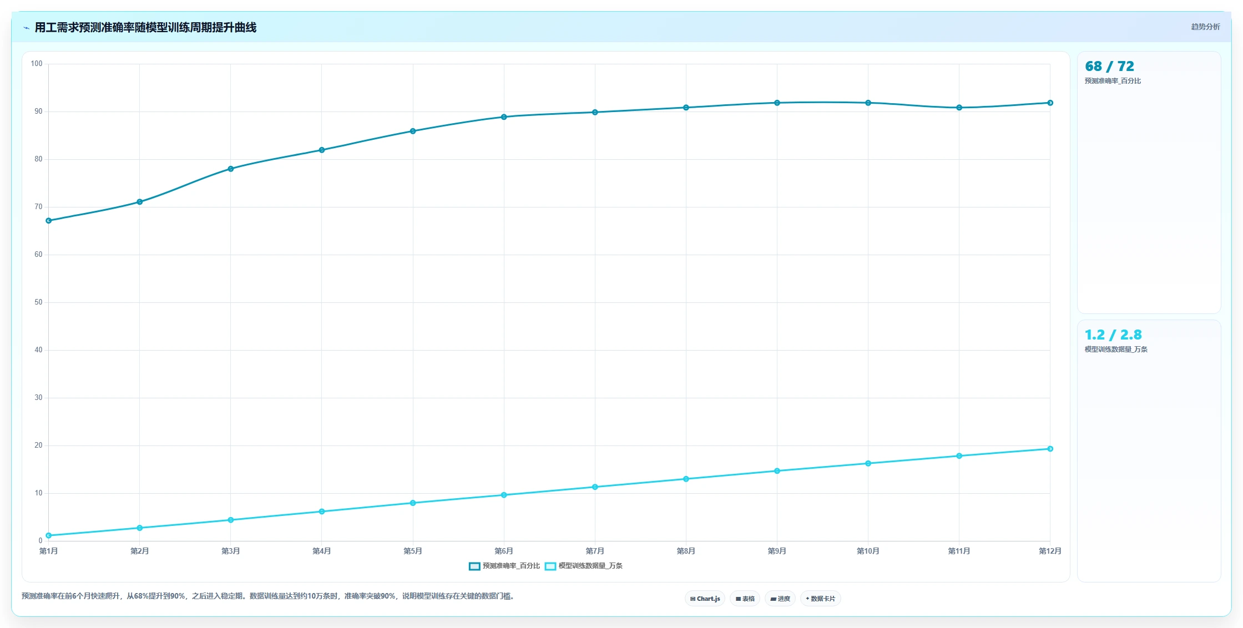Click the 模型训练数据量_万条 legend label
Image resolution: width=1243 pixels, height=628 pixels.
tap(590, 566)
